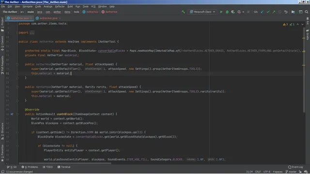Image resolution: width=310 pixels, height=174 pixels.
Task: Open Project Structure folder icon
Action: point(293,12)
